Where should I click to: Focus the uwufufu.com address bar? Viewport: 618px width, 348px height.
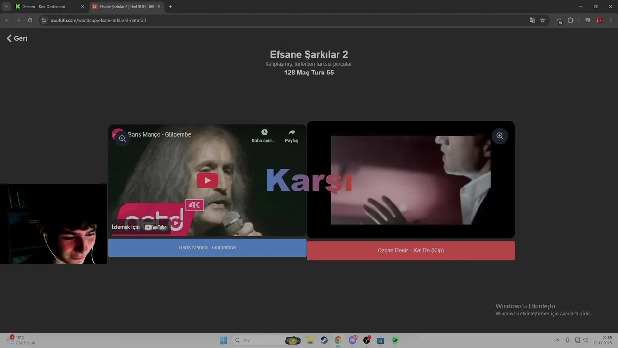point(285,20)
